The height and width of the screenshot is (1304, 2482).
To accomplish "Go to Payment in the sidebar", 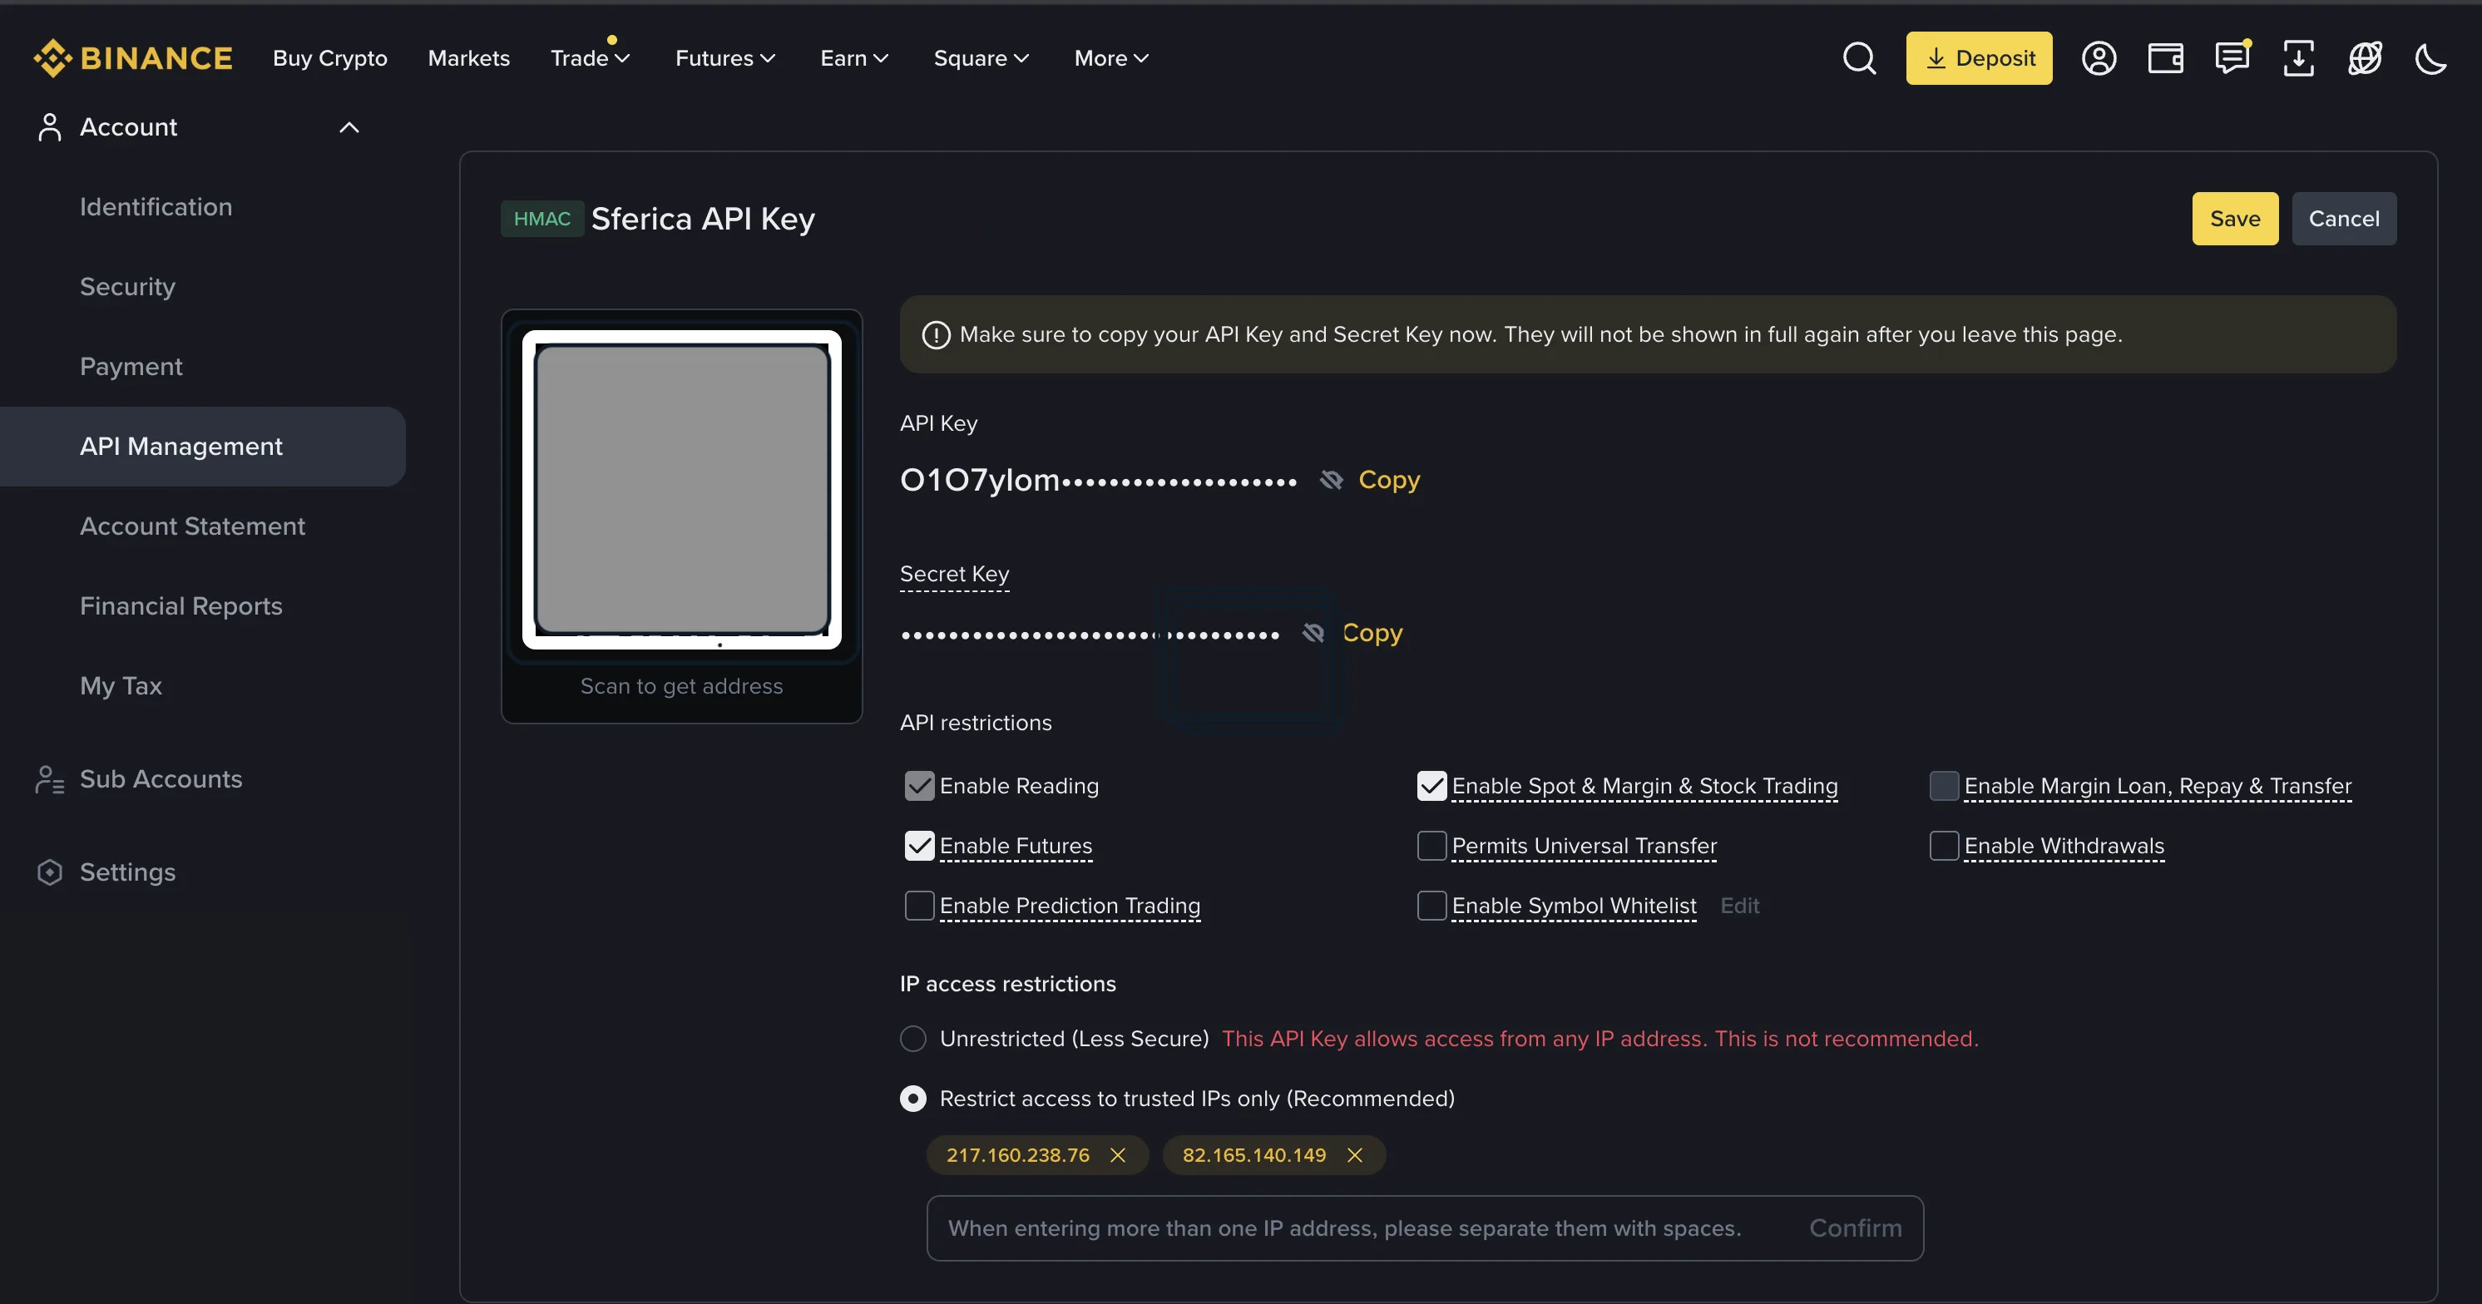I will click(x=130, y=367).
